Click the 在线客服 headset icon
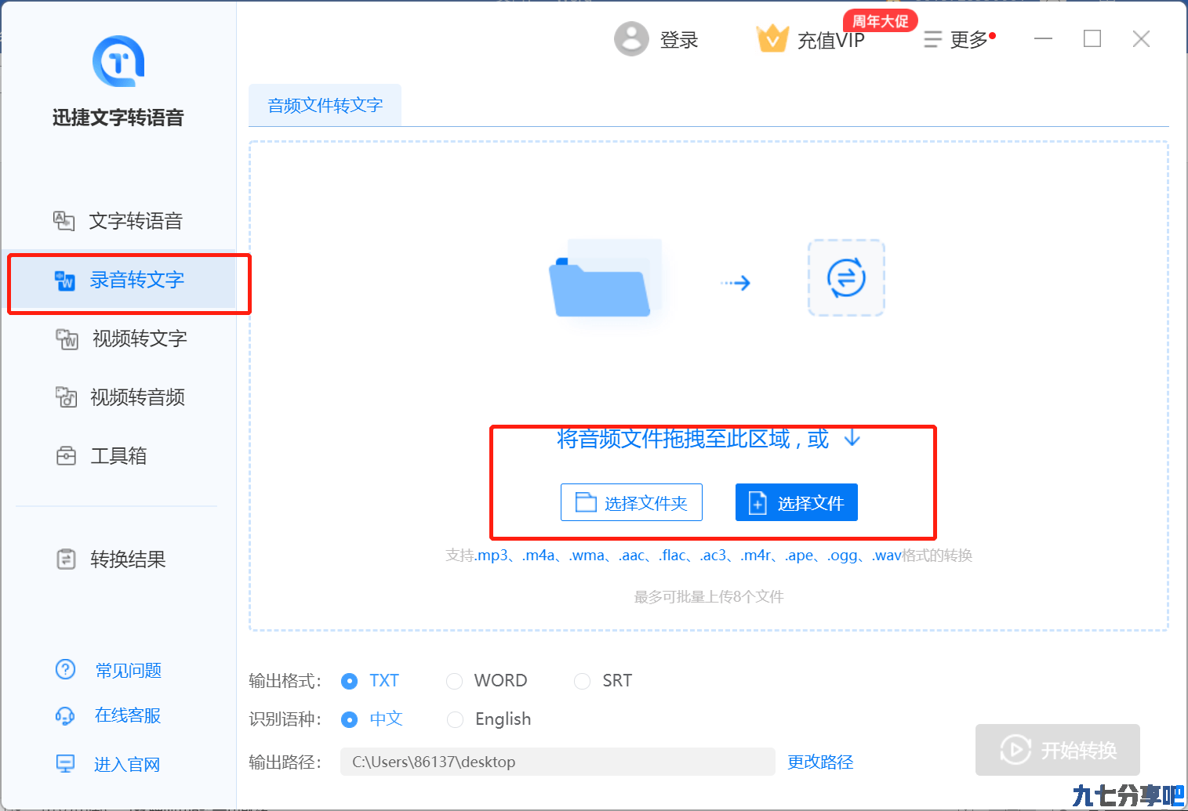1188x811 pixels. pyautogui.click(x=65, y=715)
